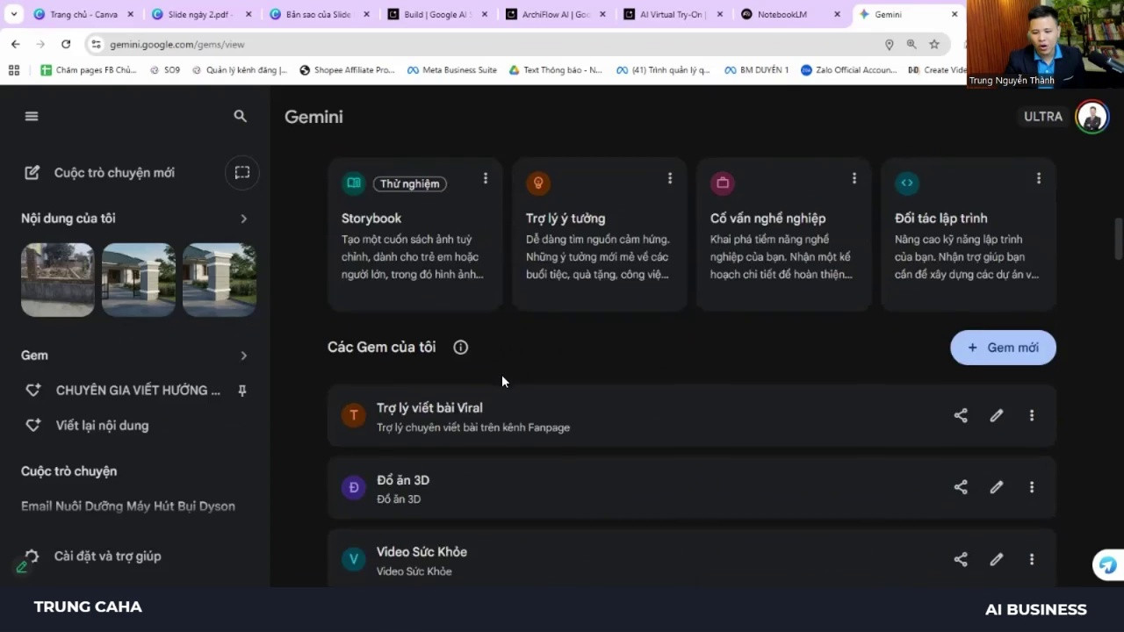Screen dimensions: 1124x632
Task: Open the more options menu on Đối tác lập trình
Action: [x=1038, y=178]
